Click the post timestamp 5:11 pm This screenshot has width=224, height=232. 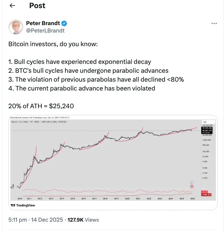[17, 219]
